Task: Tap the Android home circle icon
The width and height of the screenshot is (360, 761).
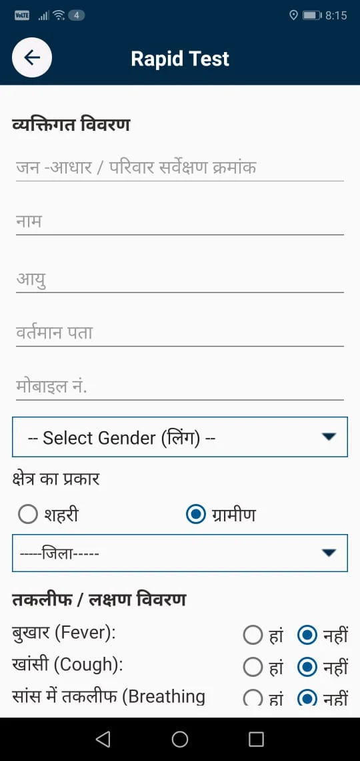Action: click(180, 739)
